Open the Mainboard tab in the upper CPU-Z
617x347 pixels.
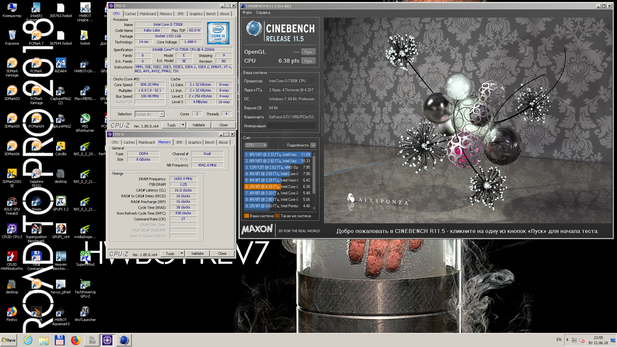pos(148,14)
